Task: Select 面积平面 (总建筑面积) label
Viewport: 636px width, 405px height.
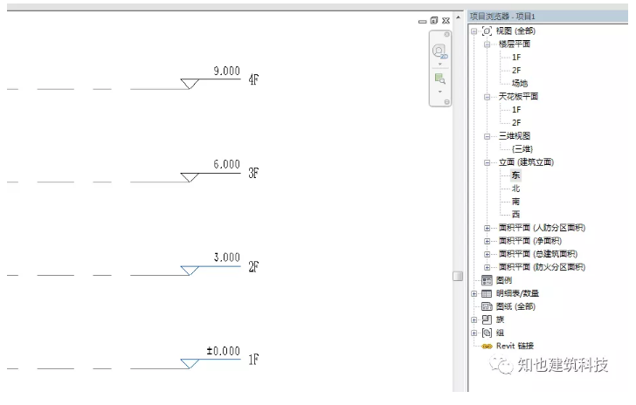Action: click(538, 254)
